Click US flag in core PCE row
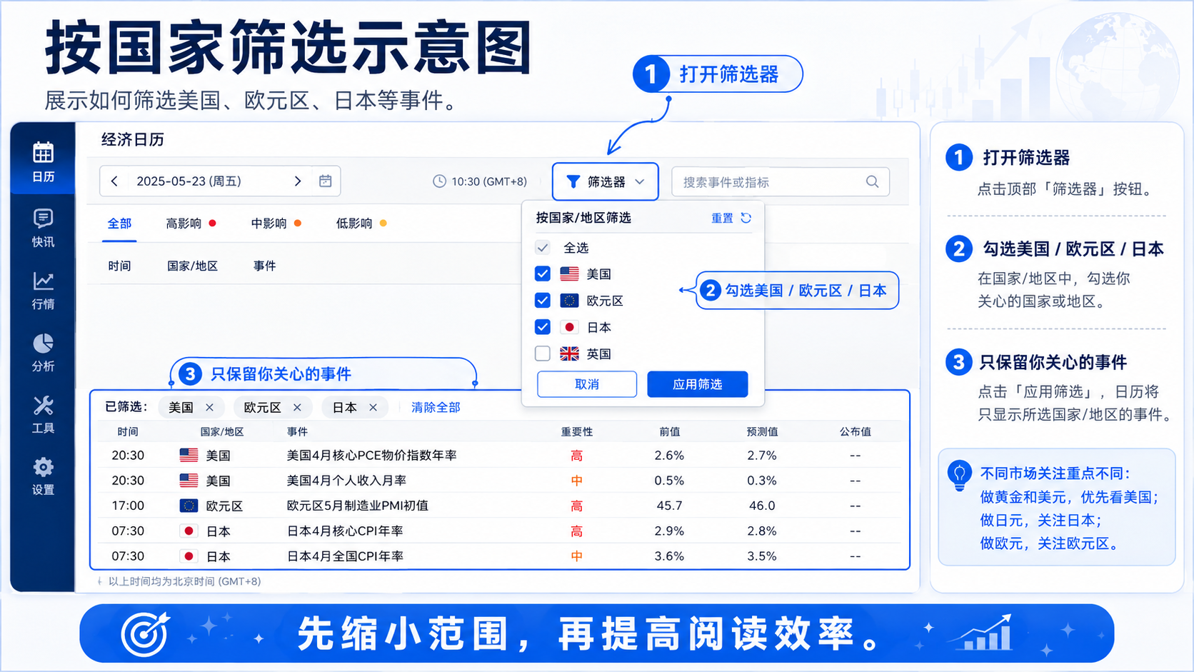1194x672 pixels. tap(189, 455)
